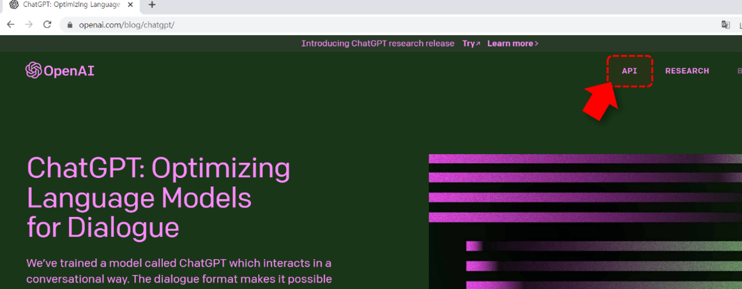742x289 pixels.
Task: Click the ChatGPT Optimizing Language Models heading
Action: (158, 197)
